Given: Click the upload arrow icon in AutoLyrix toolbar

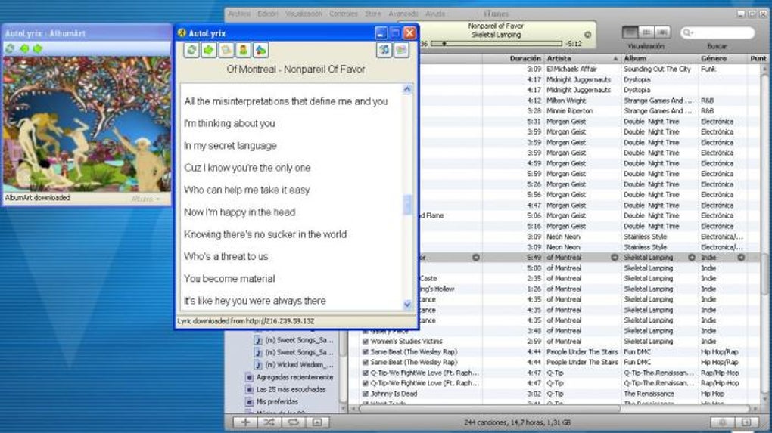Looking at the screenshot, I should pyautogui.click(x=260, y=50).
